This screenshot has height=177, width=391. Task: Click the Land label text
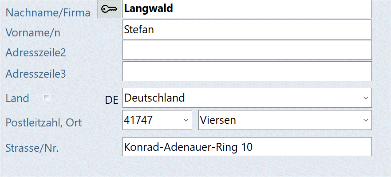(17, 98)
